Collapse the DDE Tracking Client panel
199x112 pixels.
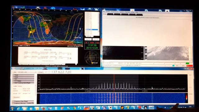pos(23,83)
